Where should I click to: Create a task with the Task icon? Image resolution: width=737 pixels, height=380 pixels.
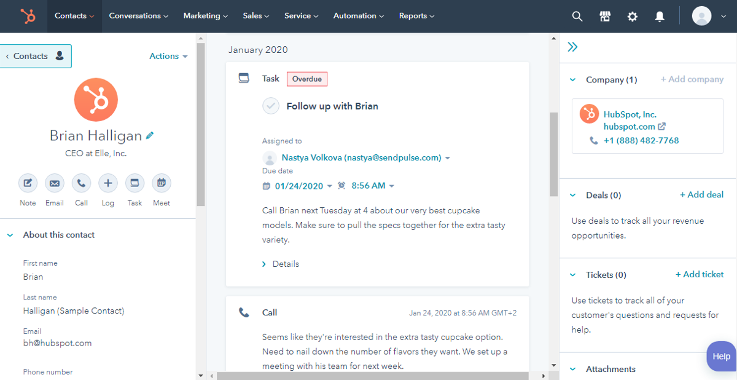(135, 183)
